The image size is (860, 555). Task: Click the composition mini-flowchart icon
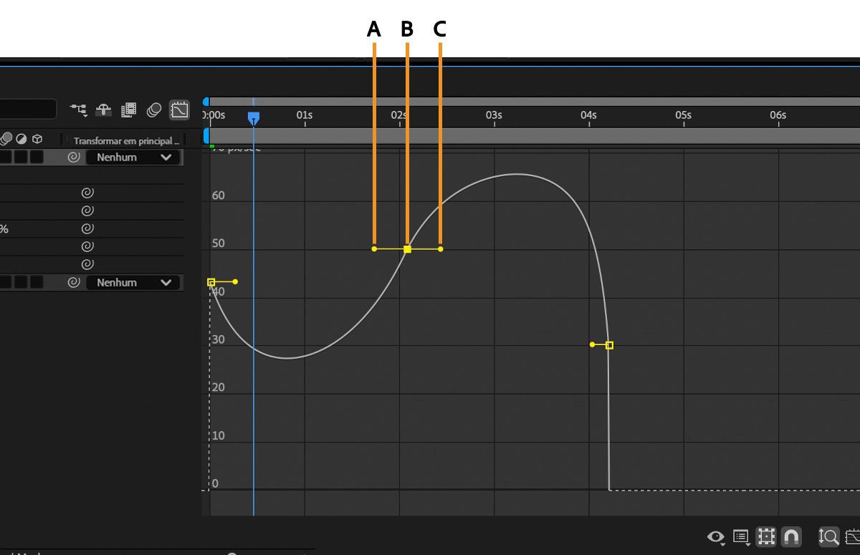click(x=78, y=110)
